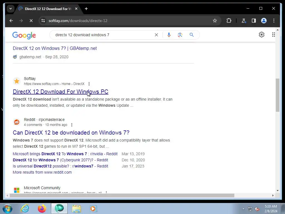Open the Chrome profile avatar
This screenshot has width=285, height=214.
(x=264, y=21)
